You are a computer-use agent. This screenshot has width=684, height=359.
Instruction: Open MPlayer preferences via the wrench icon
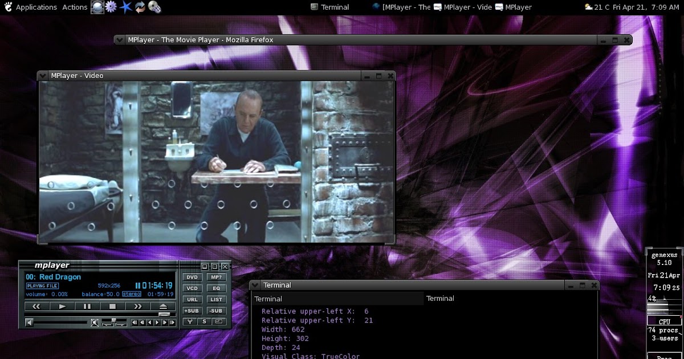190,321
